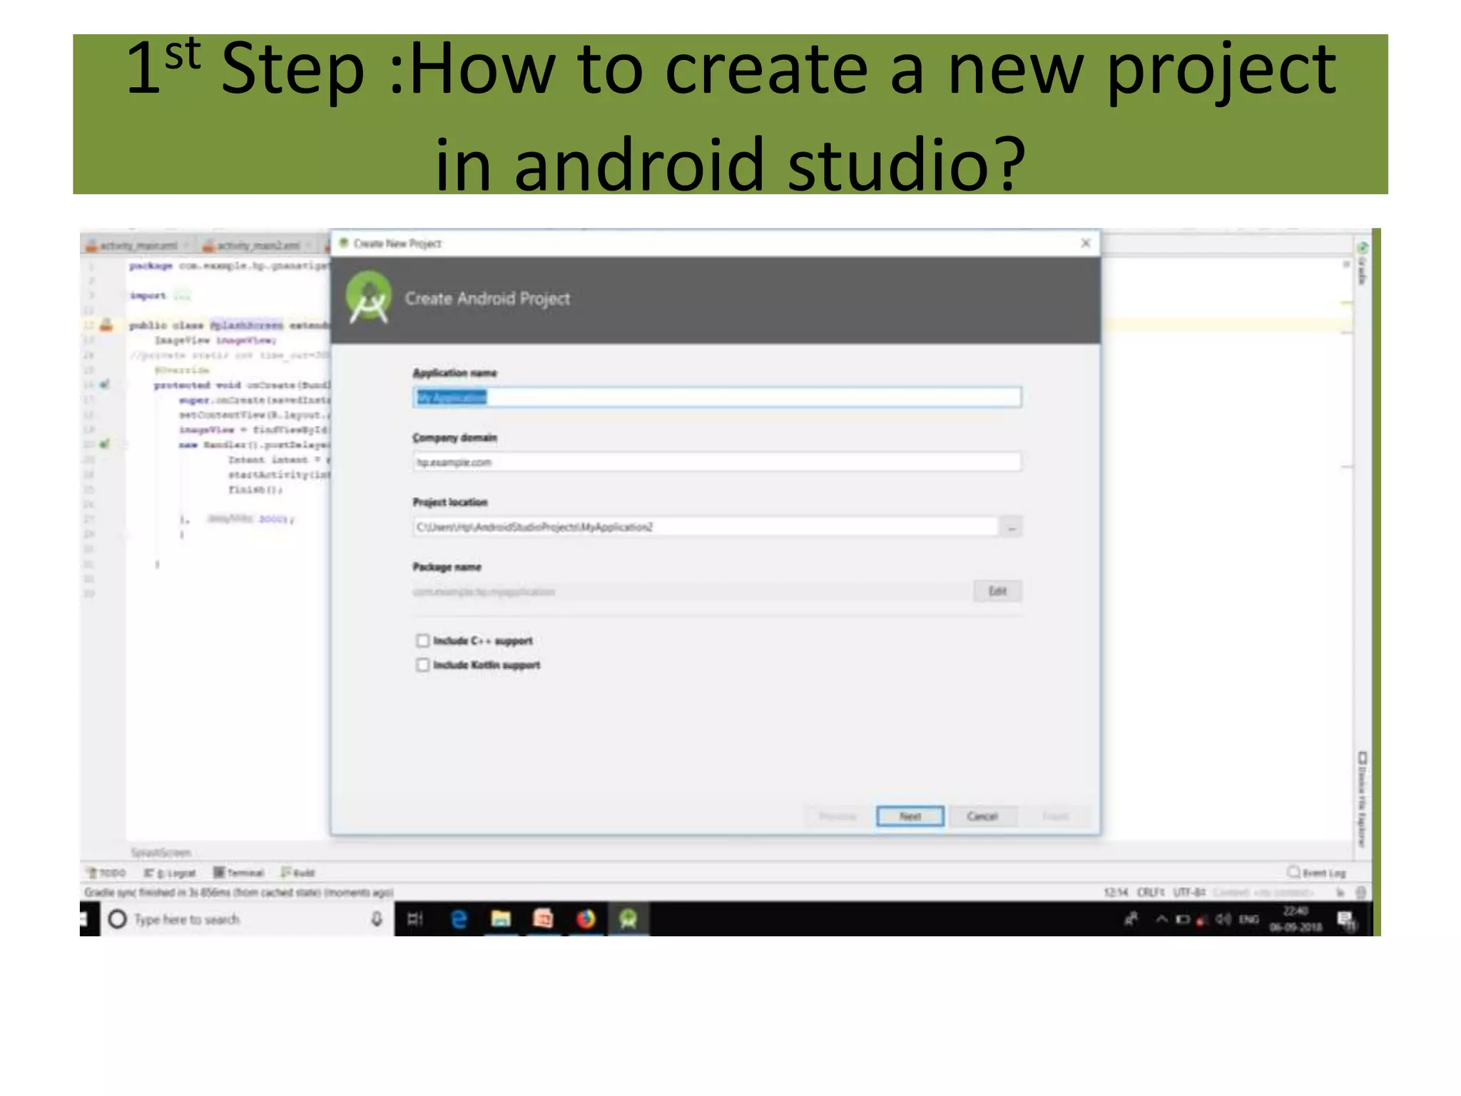Switch to the activity_main.xml editor tab
The image size is (1461, 1096).
(138, 245)
